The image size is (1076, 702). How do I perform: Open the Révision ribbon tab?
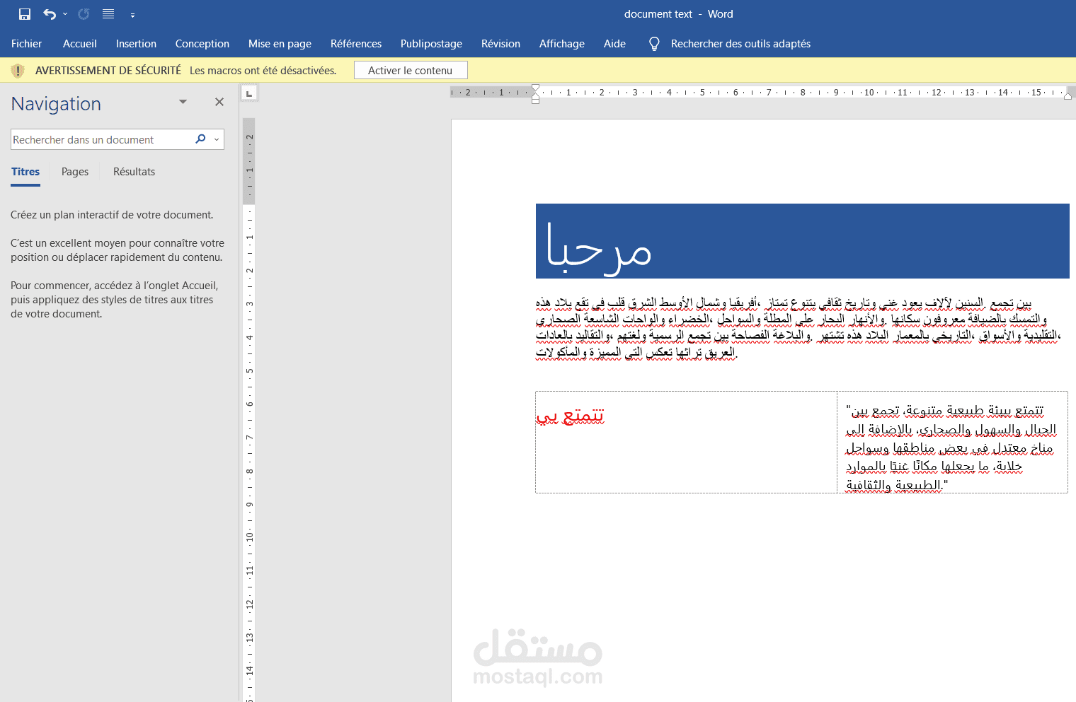(x=500, y=43)
